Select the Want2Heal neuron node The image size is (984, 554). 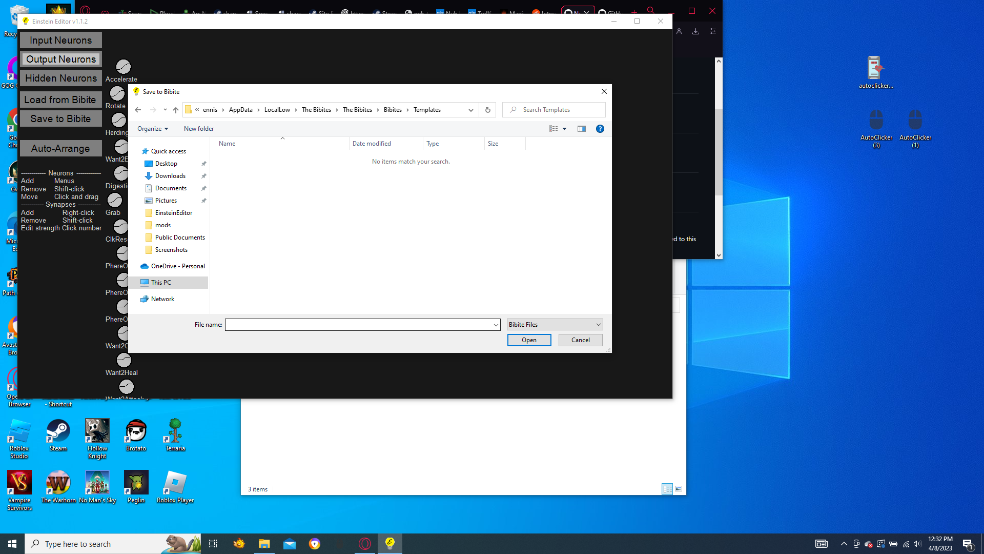tap(124, 360)
